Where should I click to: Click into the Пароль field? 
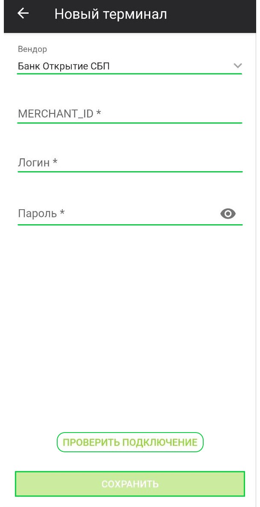tap(118, 213)
